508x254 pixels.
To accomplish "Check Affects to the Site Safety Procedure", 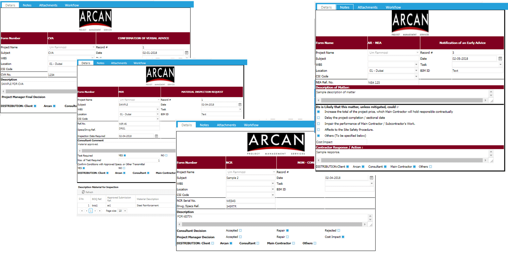I will tap(319, 129).
